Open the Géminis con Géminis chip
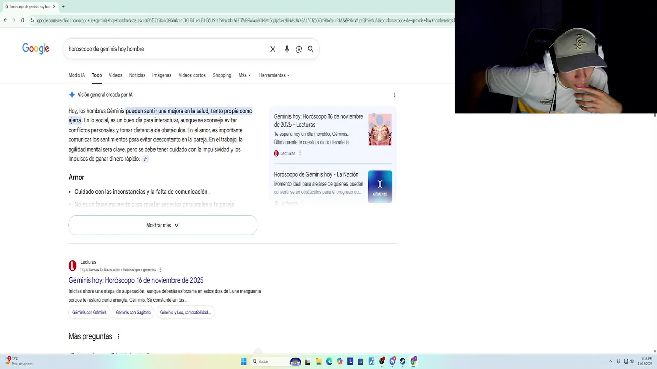Screen dimensions: 657x369 coord(89,312)
